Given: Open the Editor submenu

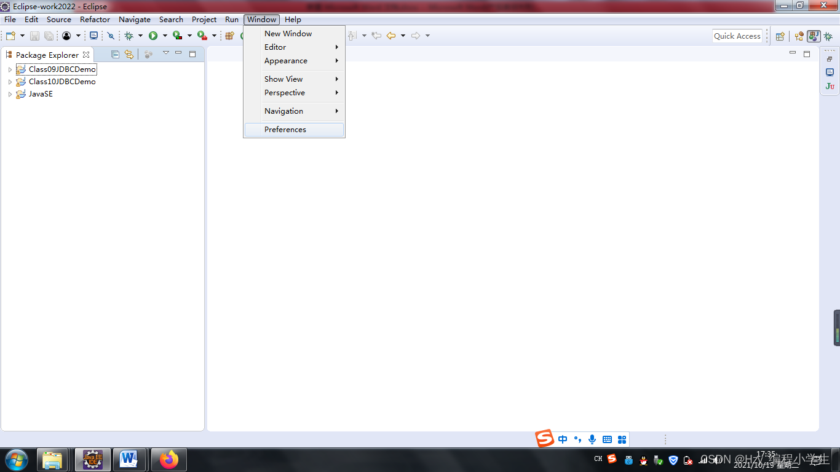Looking at the screenshot, I should (x=294, y=47).
